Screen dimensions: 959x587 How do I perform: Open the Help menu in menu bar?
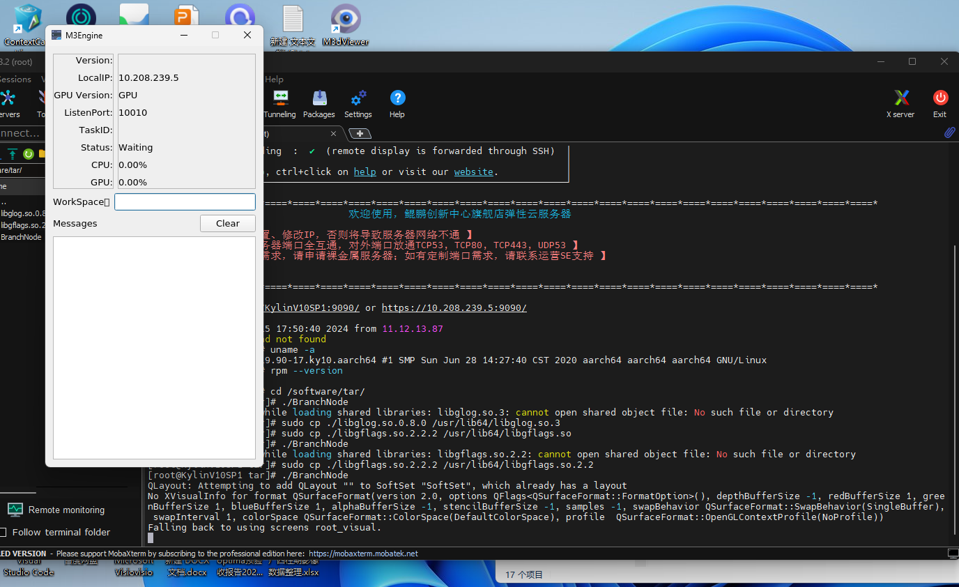point(274,79)
